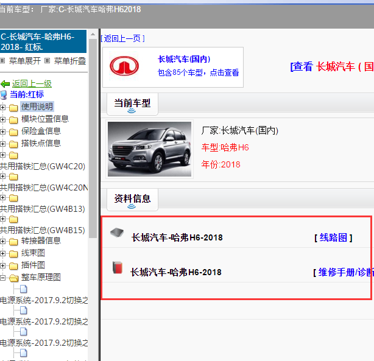Select the 使用说明 tree item
Screen dimensions: 374x361
pyautogui.click(x=37, y=107)
